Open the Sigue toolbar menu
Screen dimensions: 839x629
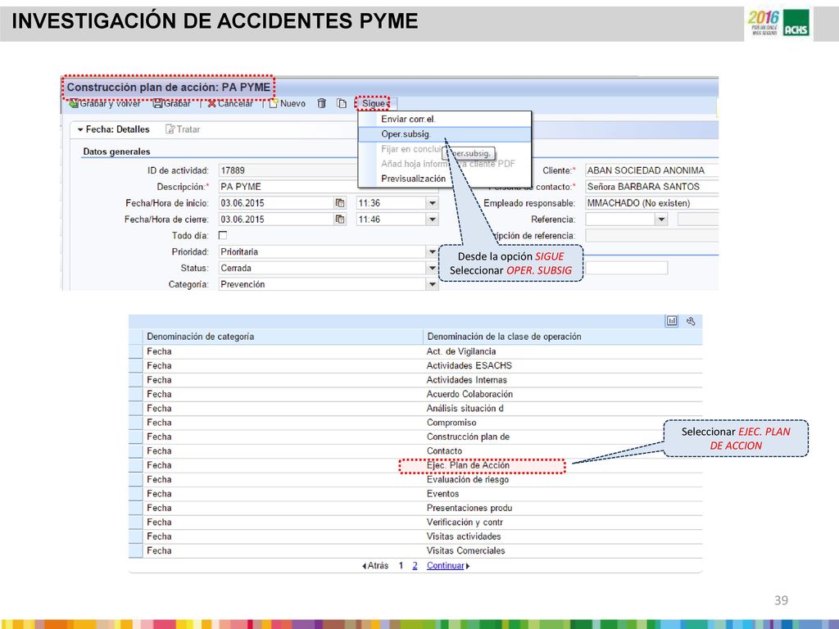click(374, 103)
